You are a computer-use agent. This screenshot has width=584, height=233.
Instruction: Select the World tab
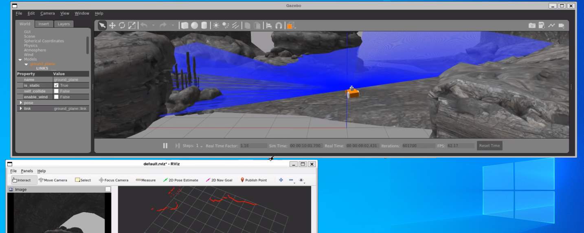25,24
